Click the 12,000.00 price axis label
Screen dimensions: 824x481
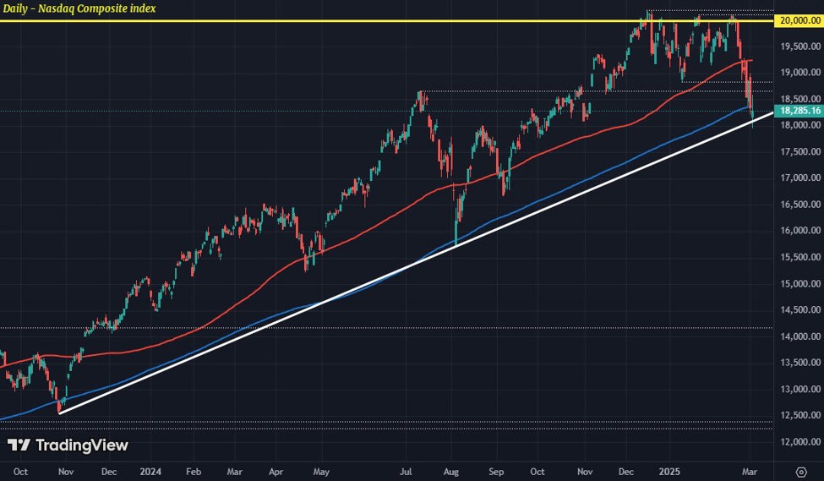point(799,442)
